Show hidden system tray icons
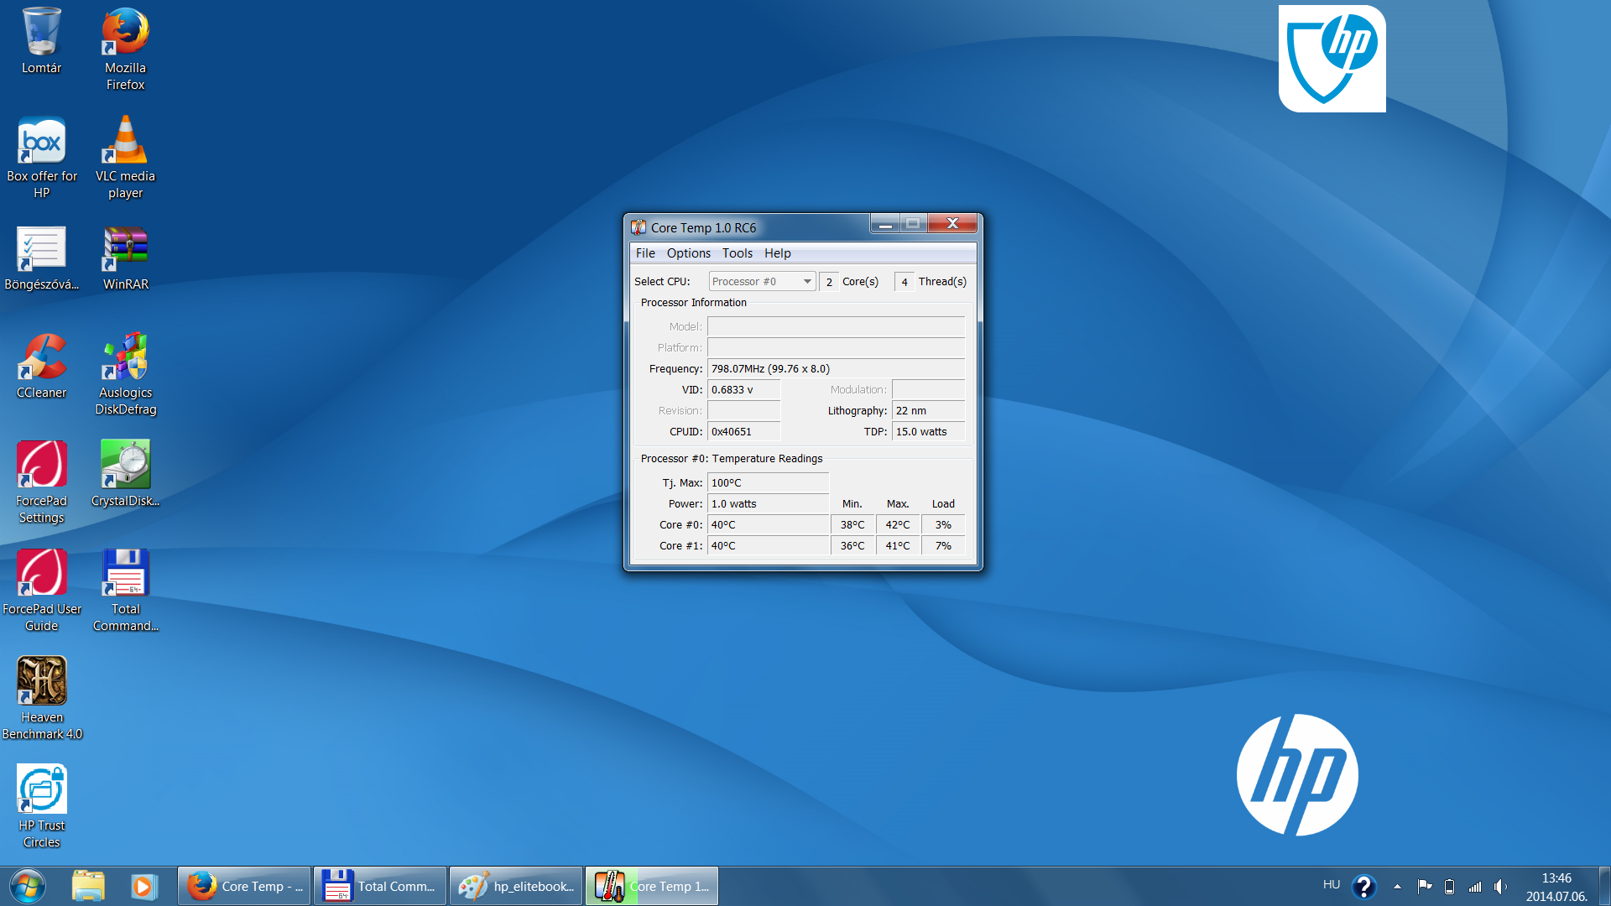 pyautogui.click(x=1396, y=886)
